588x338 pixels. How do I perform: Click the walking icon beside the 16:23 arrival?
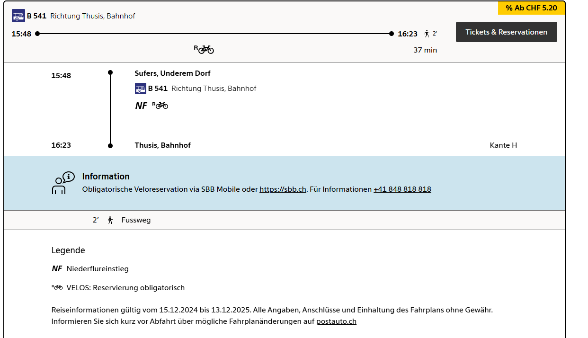coord(427,34)
